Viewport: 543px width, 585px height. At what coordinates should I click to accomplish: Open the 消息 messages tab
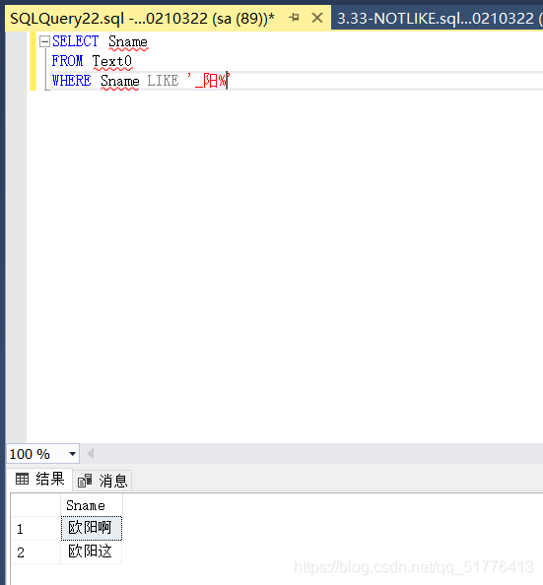pyautogui.click(x=102, y=481)
